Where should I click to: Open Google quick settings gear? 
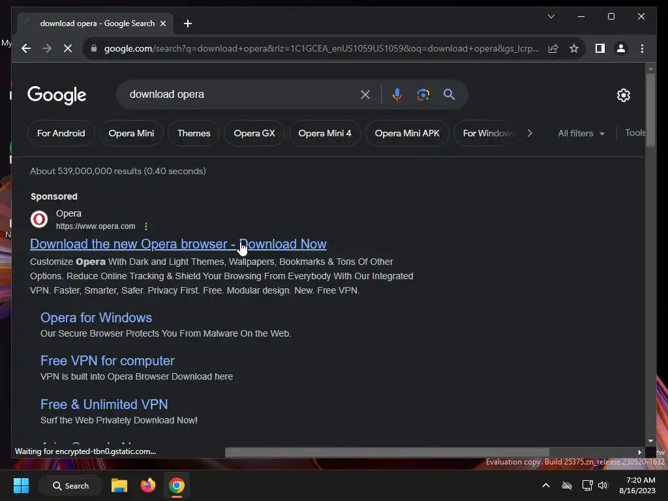623,95
